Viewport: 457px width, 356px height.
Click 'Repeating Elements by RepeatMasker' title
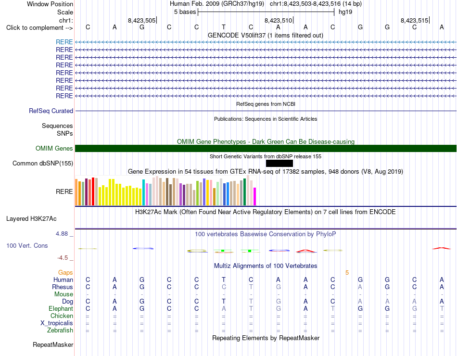pyautogui.click(x=266, y=338)
